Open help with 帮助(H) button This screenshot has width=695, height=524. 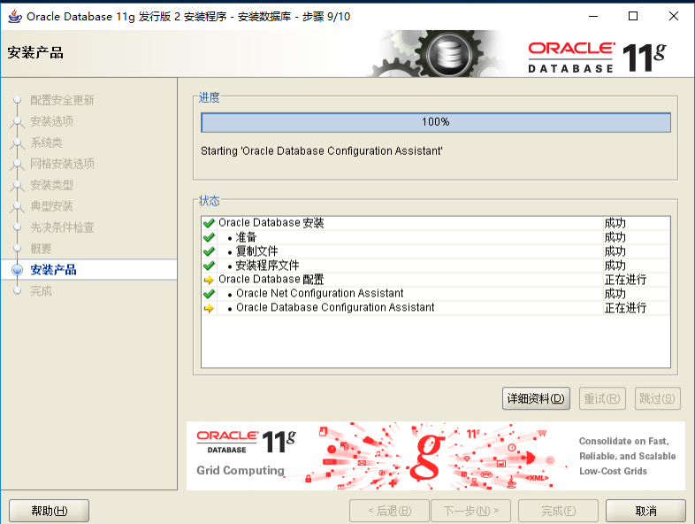click(50, 511)
